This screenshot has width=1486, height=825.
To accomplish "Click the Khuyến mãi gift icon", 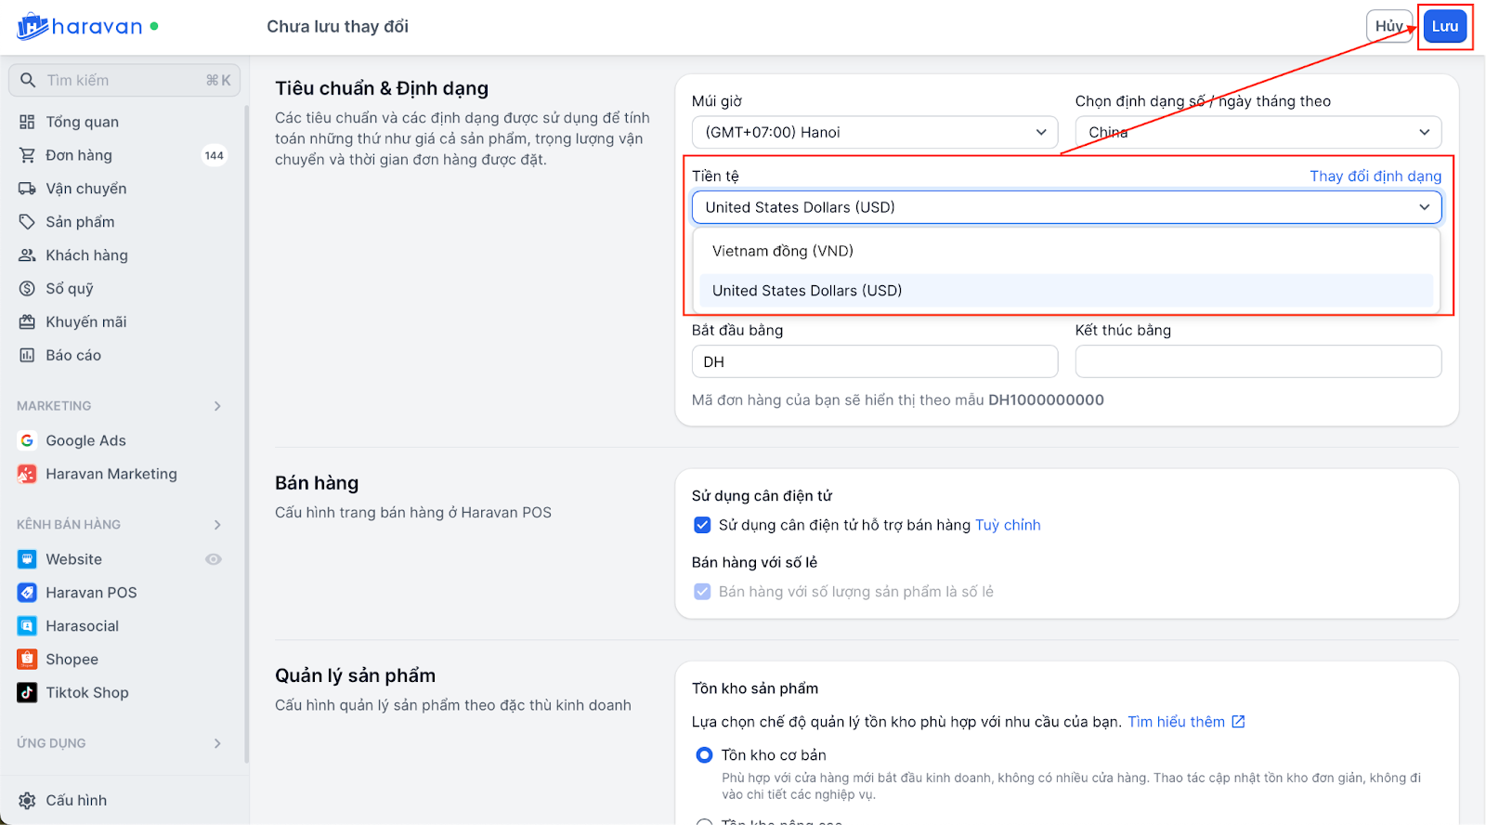I will 27,322.
